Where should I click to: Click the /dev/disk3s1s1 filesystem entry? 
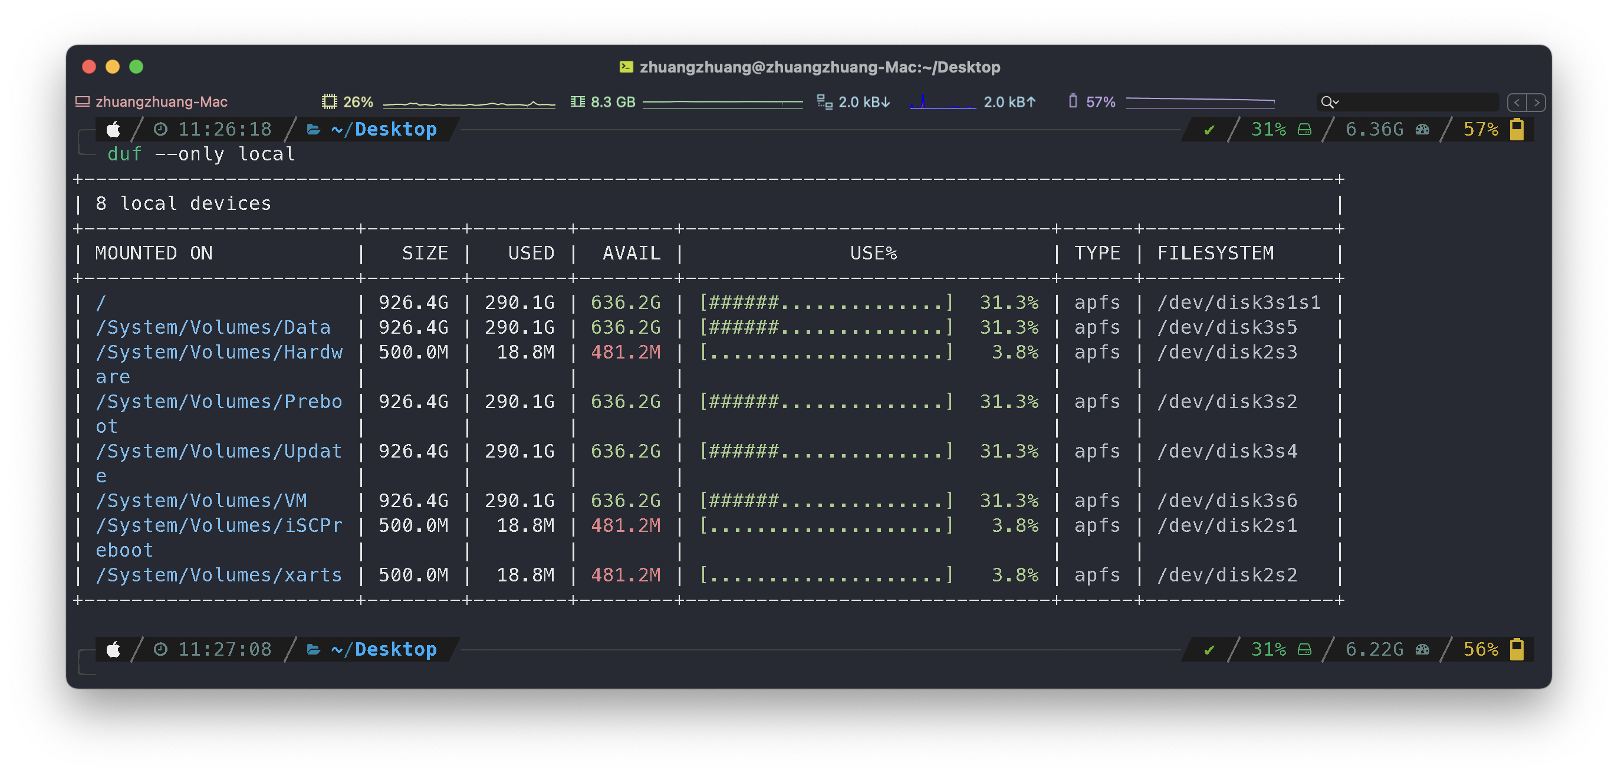(x=1239, y=303)
